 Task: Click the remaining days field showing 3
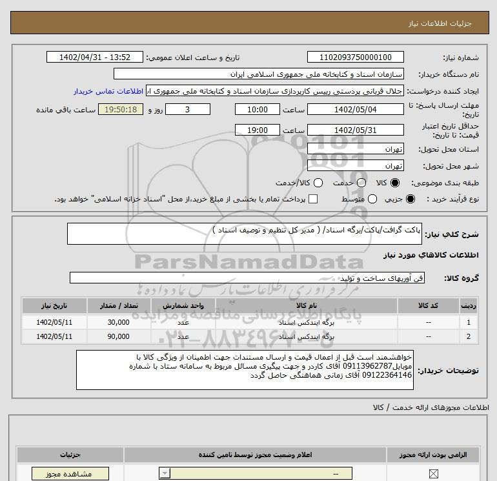pos(188,109)
